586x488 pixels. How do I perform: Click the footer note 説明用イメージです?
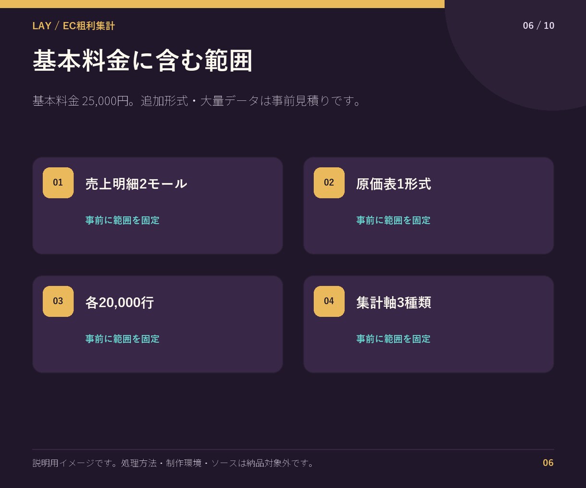[173, 463]
